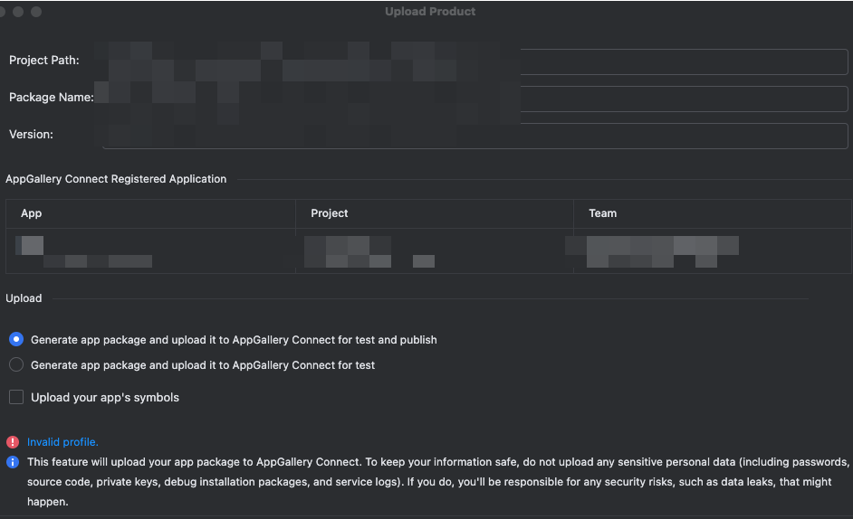853x519 pixels.
Task: Select the registered app row's App cell
Action: (x=150, y=251)
